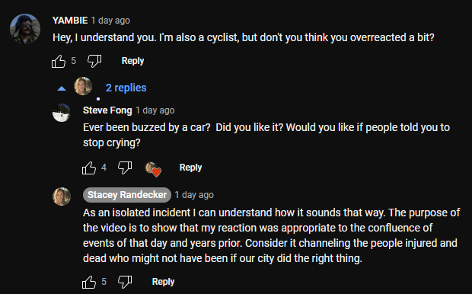Dislike YAMBIE's comment with thumbs down
This screenshot has width=472, height=294.
pyautogui.click(x=94, y=61)
